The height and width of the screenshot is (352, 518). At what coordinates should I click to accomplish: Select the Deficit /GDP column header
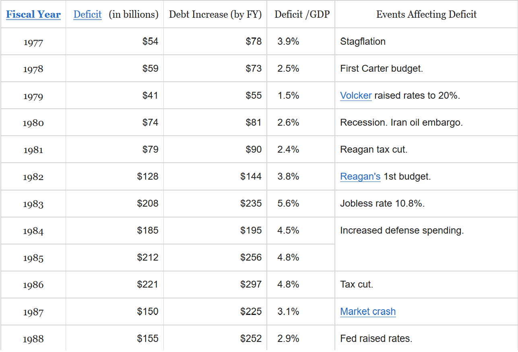[x=302, y=14]
